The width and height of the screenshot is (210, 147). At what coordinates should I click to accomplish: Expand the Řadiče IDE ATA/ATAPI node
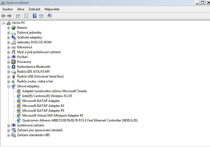click(x=9, y=72)
